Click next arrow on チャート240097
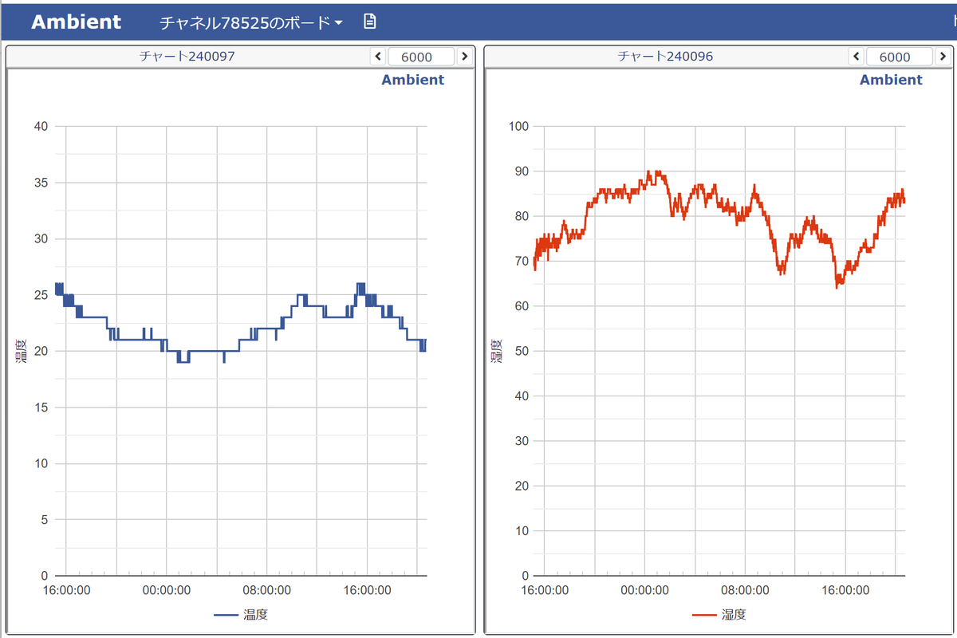This screenshot has width=957, height=638. [x=464, y=57]
